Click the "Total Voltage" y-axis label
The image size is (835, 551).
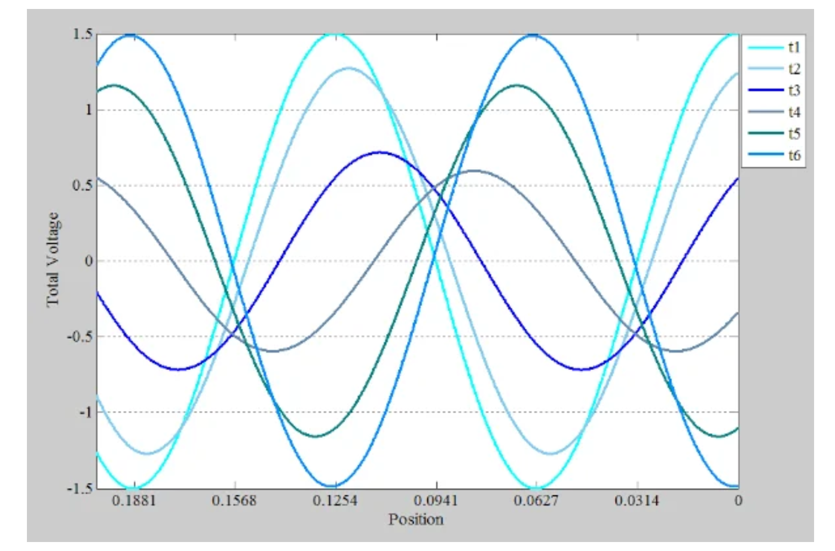pos(53,259)
